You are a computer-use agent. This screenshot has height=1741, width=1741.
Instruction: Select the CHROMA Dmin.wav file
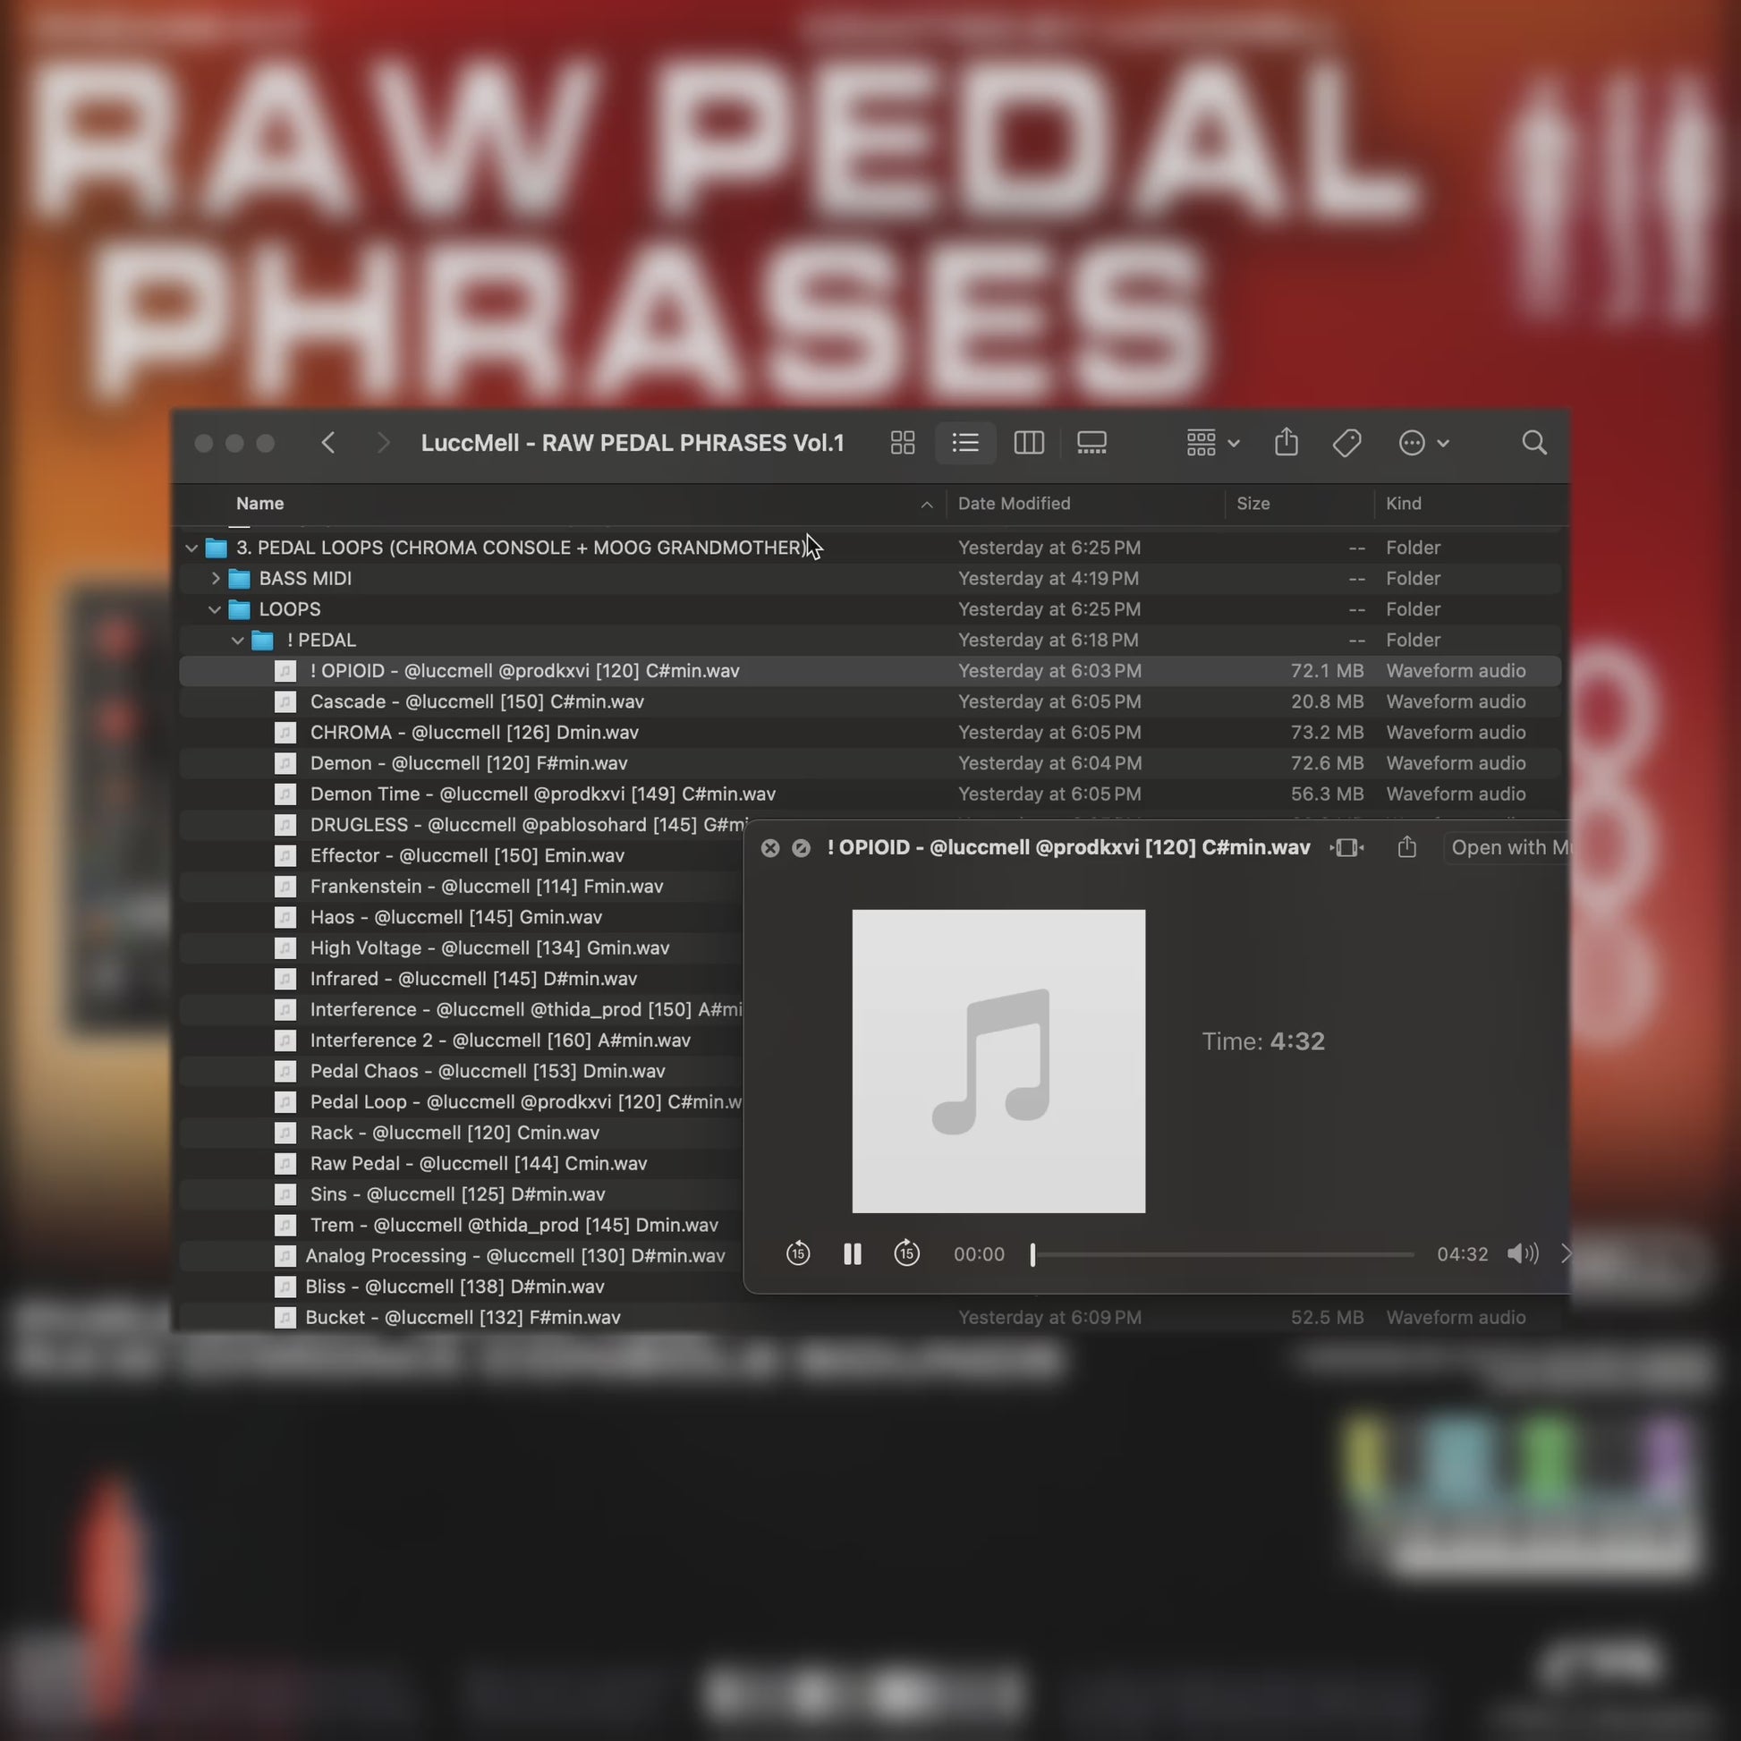[474, 733]
